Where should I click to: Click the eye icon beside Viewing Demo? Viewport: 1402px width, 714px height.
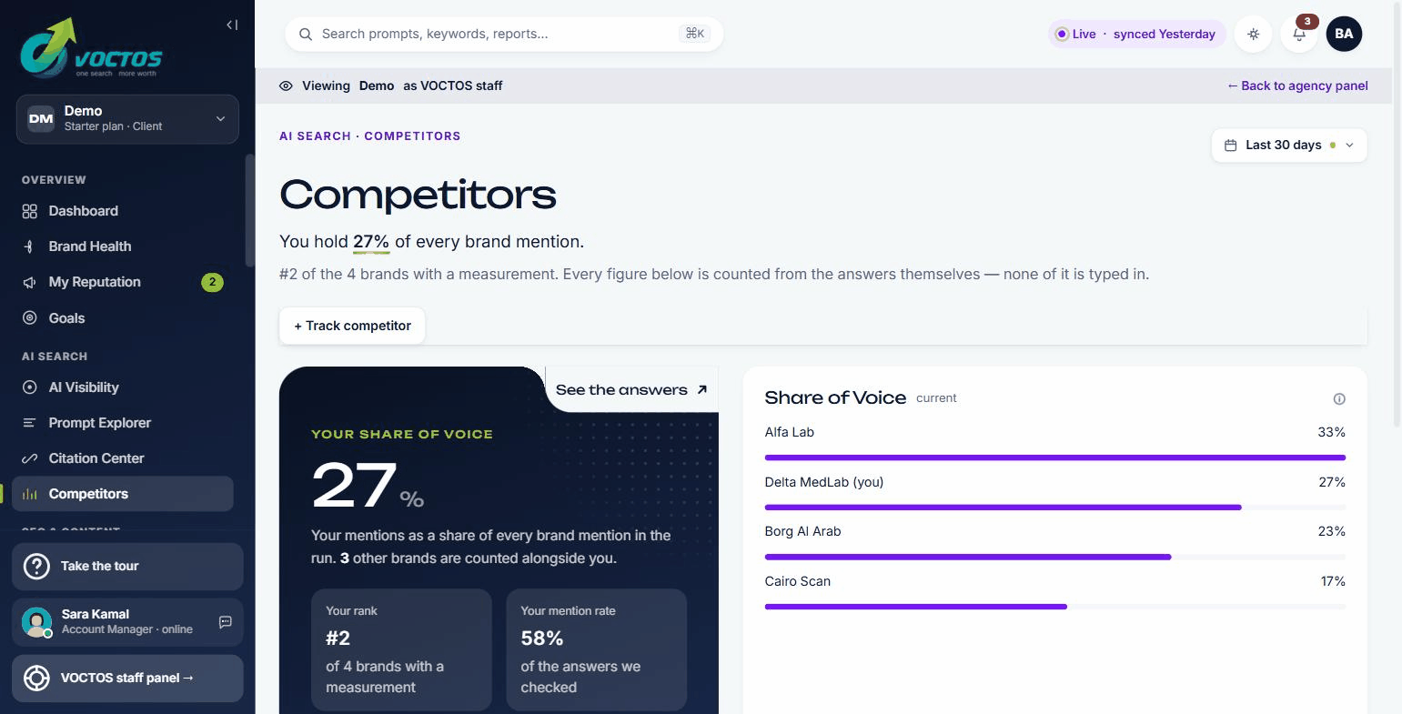[x=286, y=85]
